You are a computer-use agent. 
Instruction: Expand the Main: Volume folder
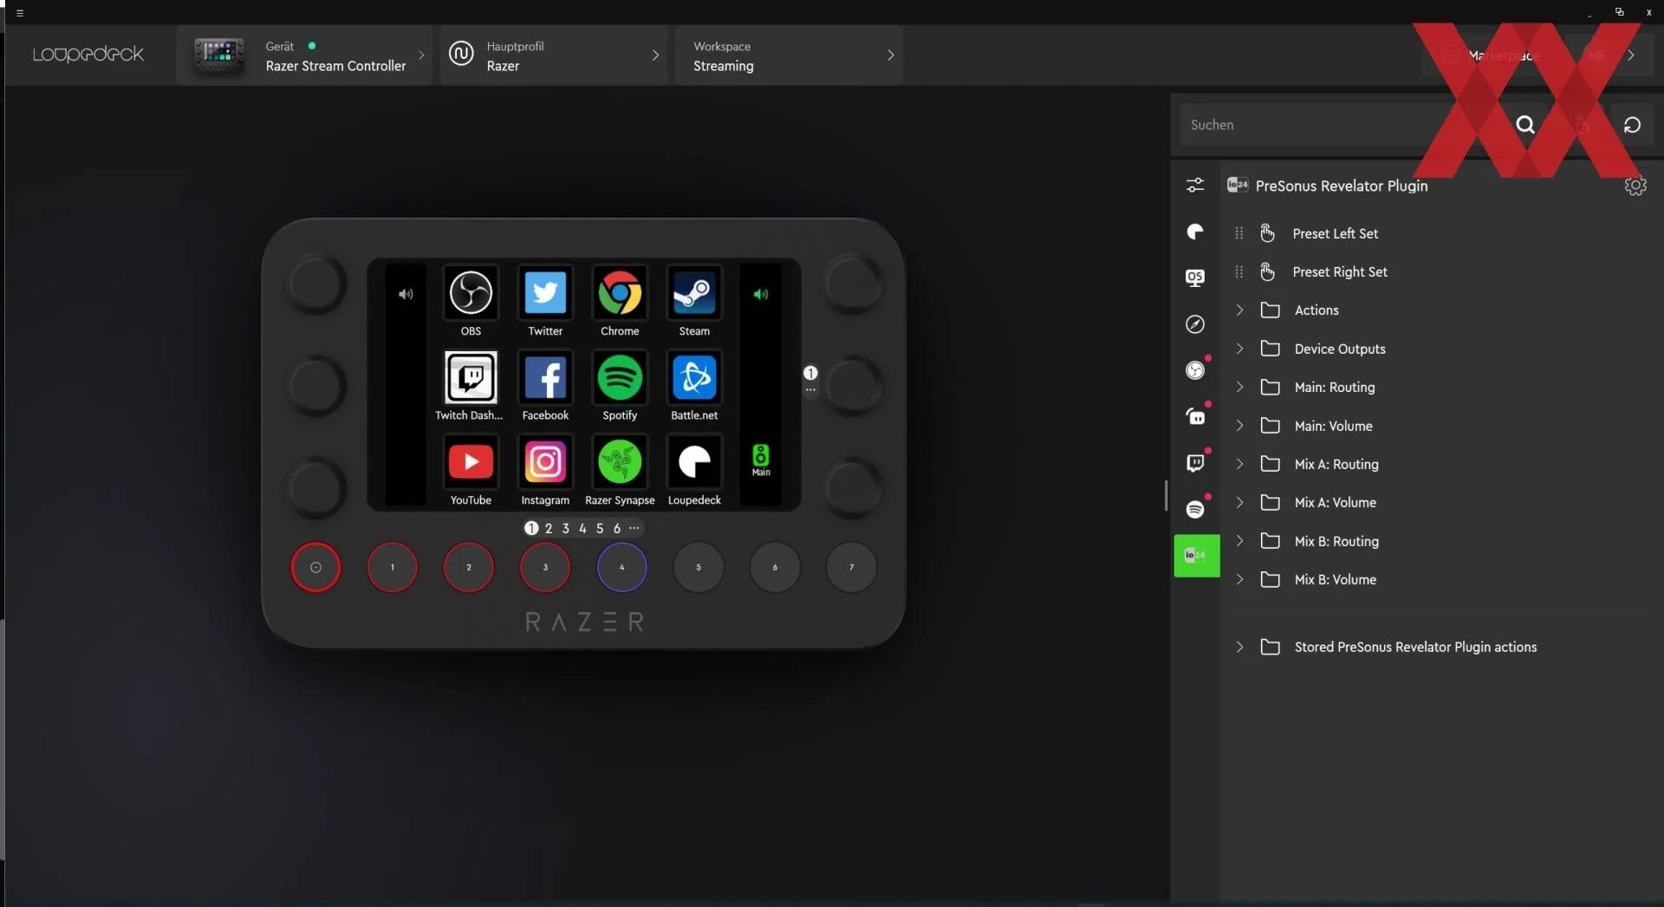pos(1239,426)
